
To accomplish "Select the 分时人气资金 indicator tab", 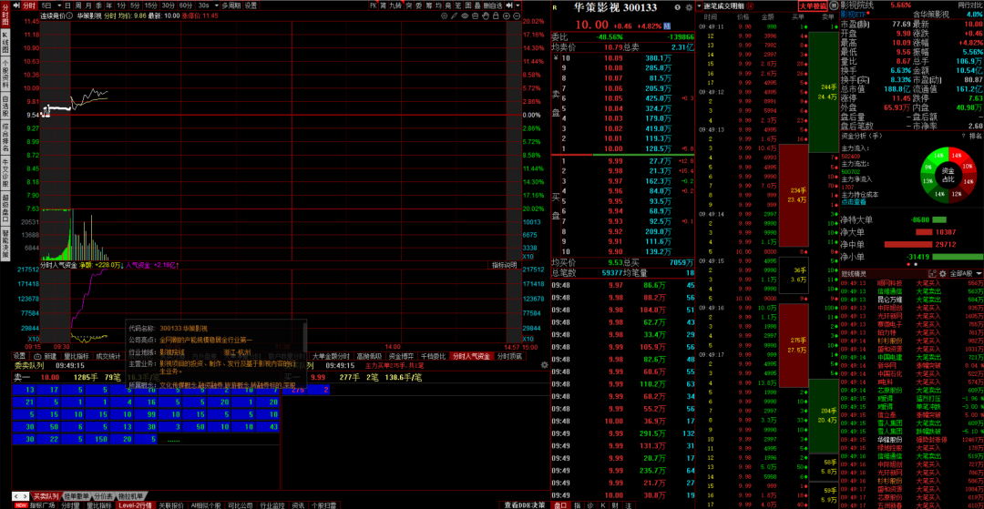I will tap(471, 356).
